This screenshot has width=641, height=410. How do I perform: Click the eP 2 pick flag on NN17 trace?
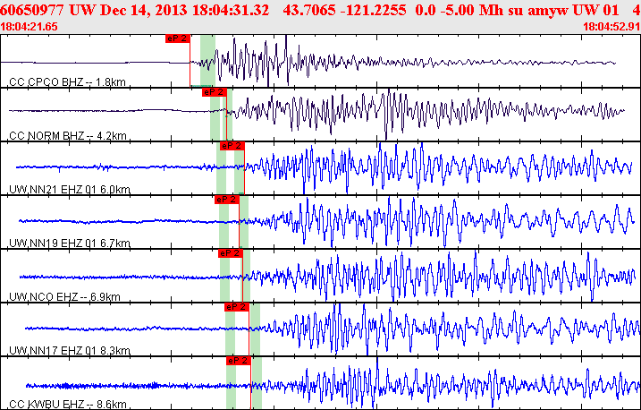tap(237, 307)
